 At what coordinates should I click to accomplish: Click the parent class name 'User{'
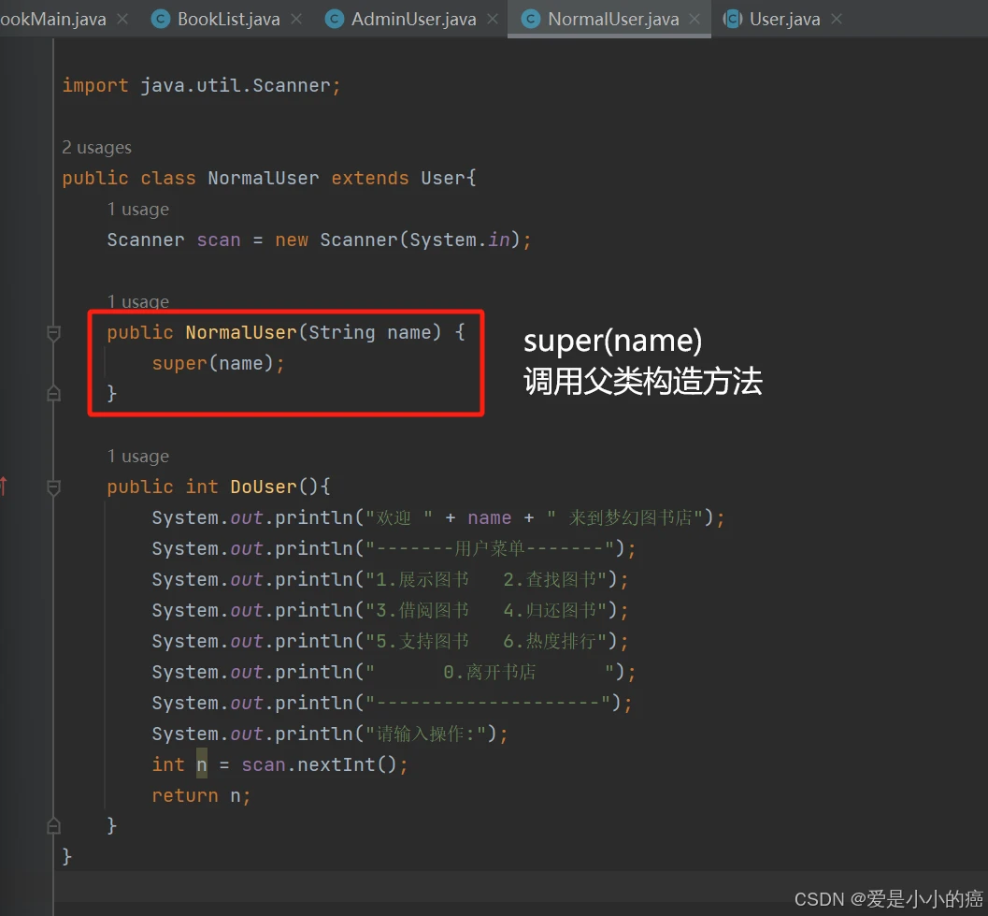[x=448, y=179]
